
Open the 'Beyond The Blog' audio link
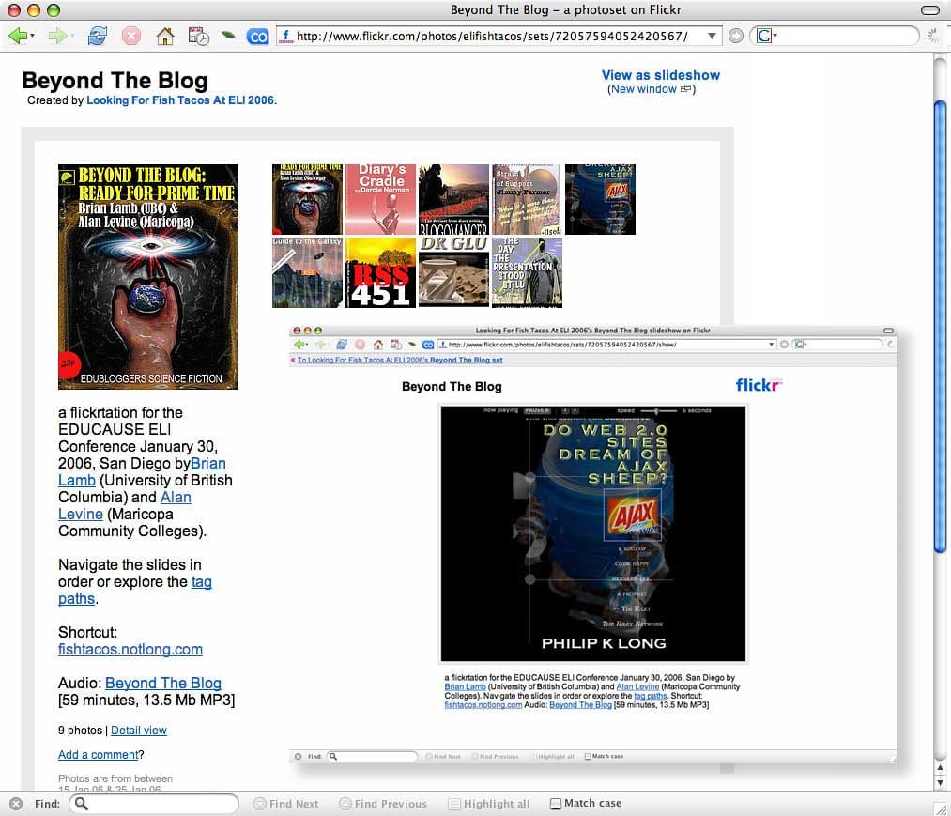pyautogui.click(x=163, y=684)
